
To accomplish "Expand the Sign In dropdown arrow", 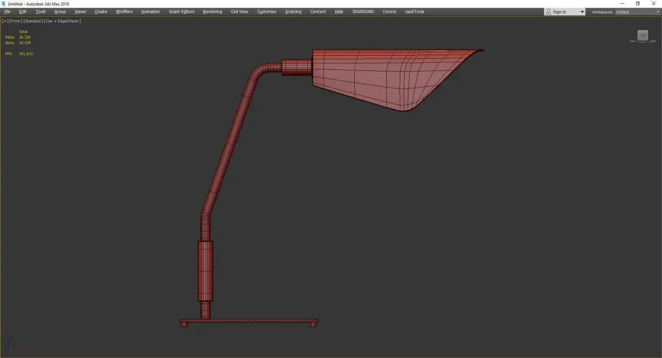I will click(582, 12).
